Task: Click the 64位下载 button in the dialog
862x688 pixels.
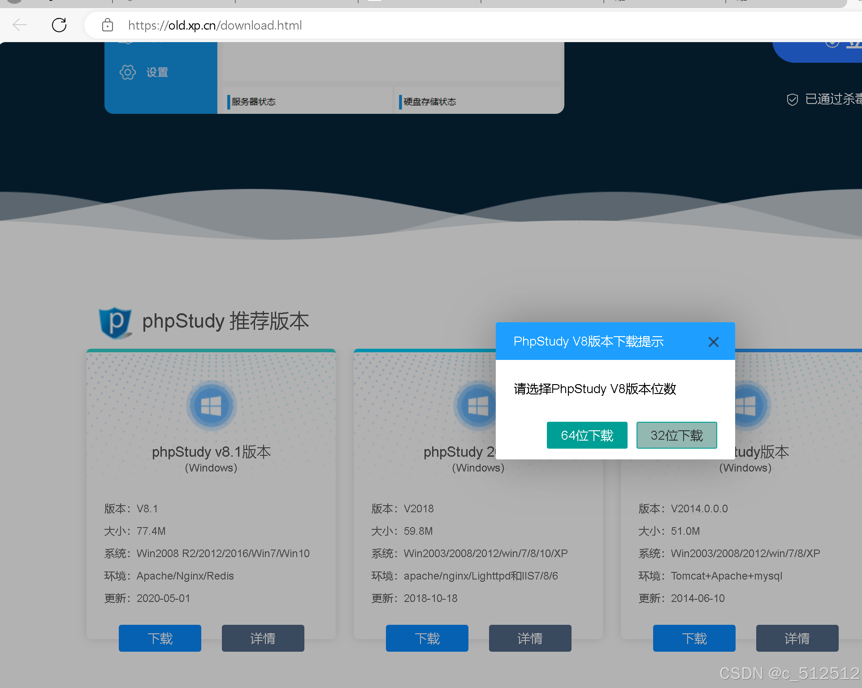Action: 587,435
